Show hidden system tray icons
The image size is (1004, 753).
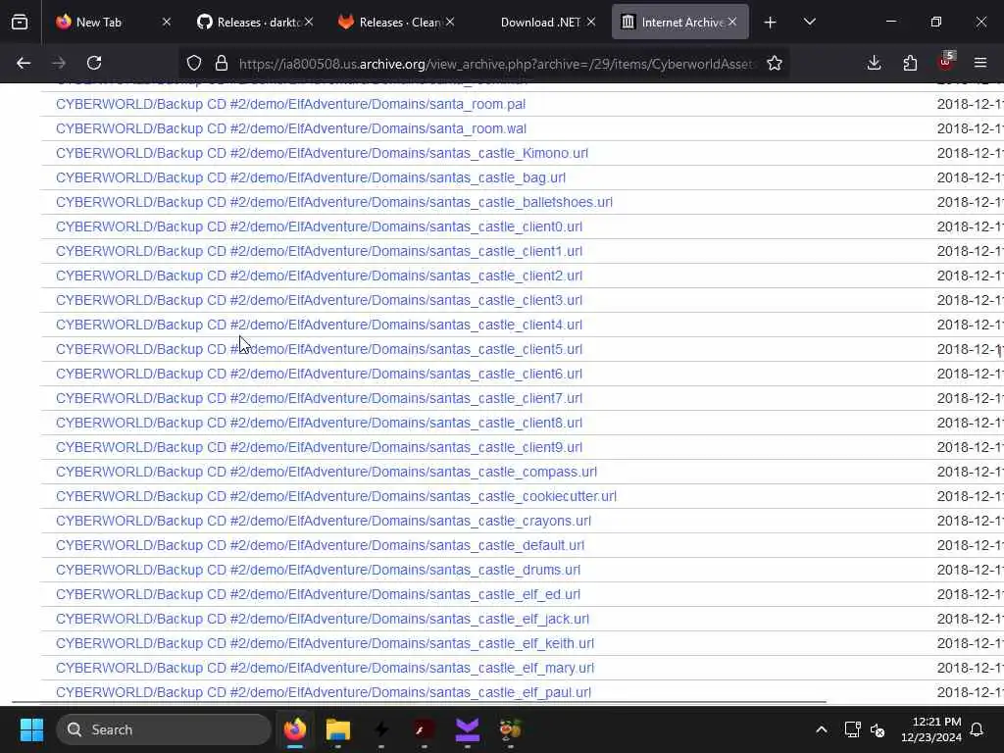[821, 729]
